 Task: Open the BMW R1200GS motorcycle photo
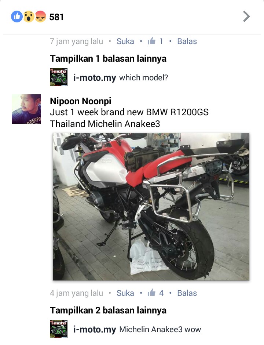click(151, 206)
